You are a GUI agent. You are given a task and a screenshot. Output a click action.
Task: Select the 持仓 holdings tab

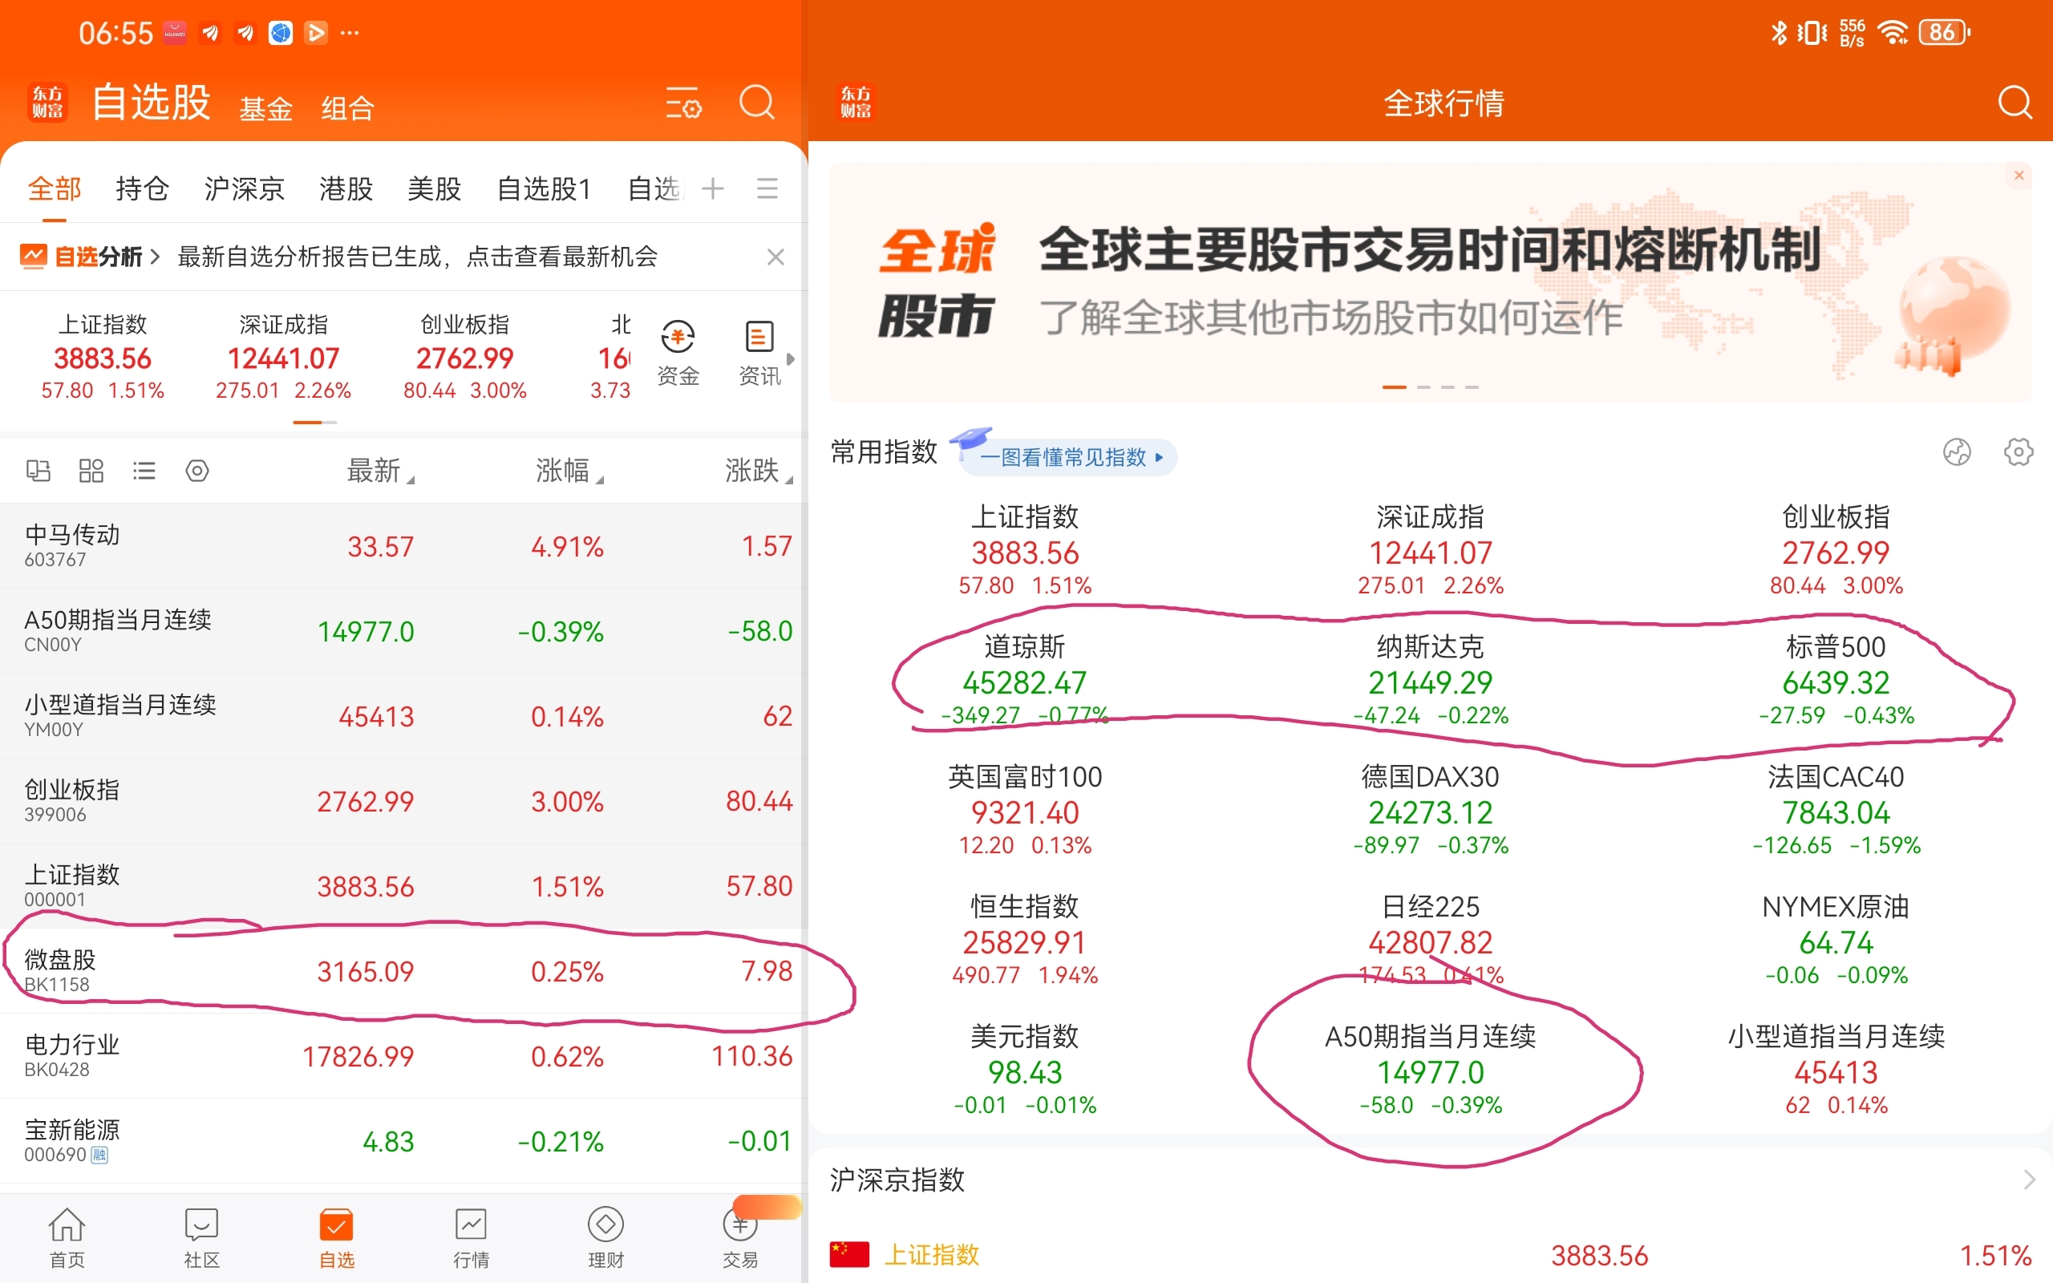click(x=142, y=188)
